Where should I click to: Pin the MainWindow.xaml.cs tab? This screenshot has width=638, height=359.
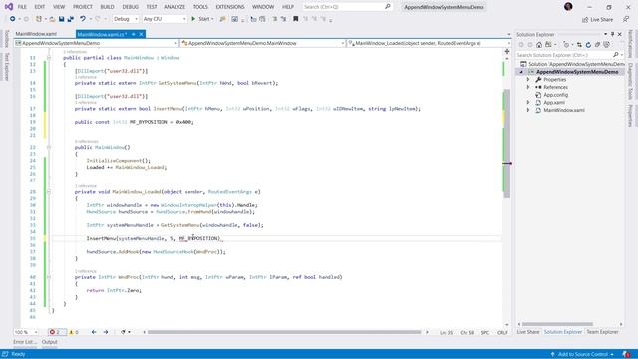point(133,34)
